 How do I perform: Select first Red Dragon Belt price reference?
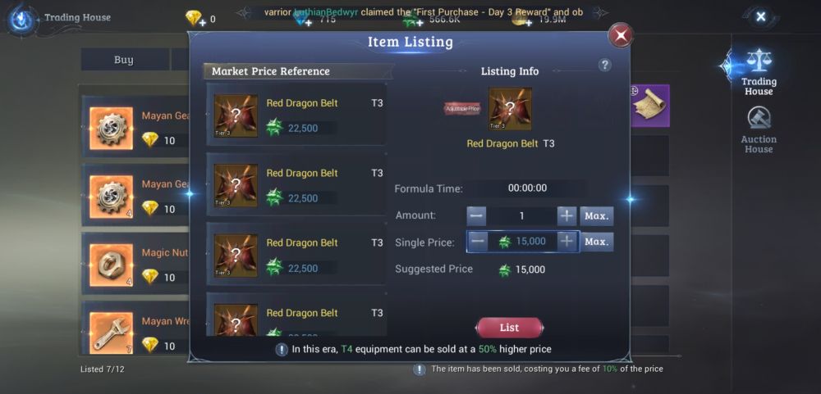(297, 115)
